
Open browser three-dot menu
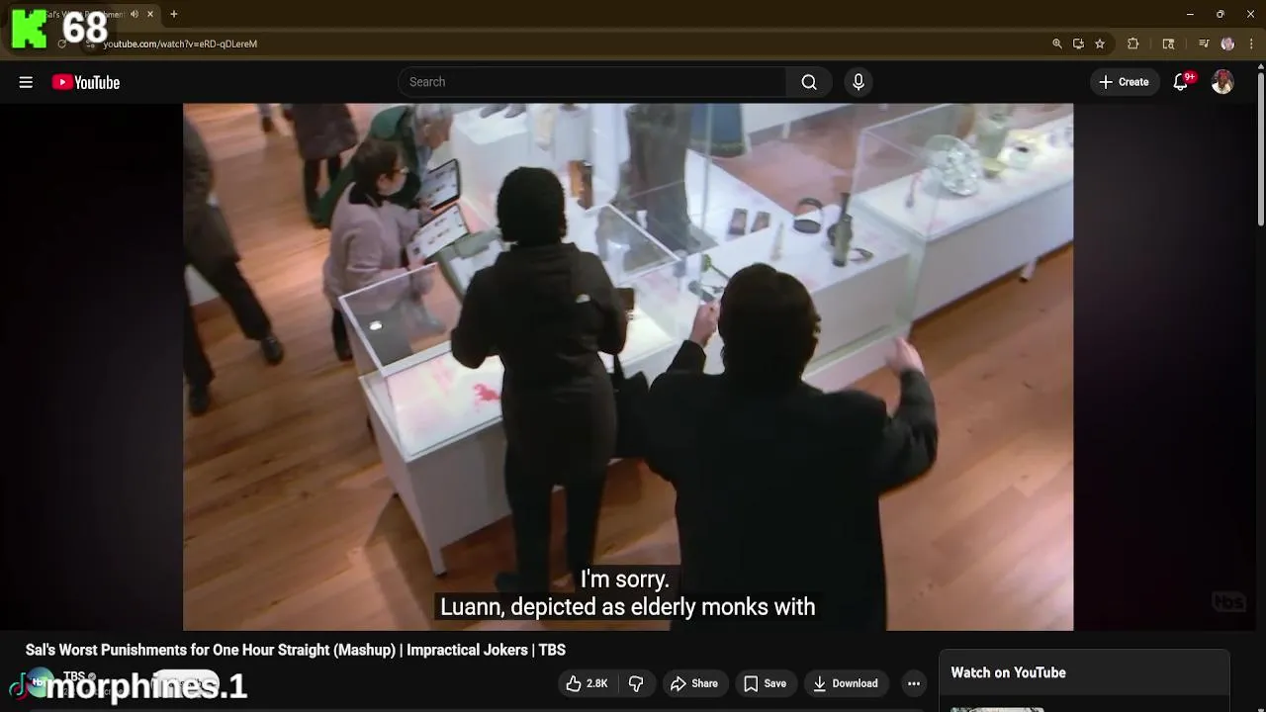point(1252,44)
